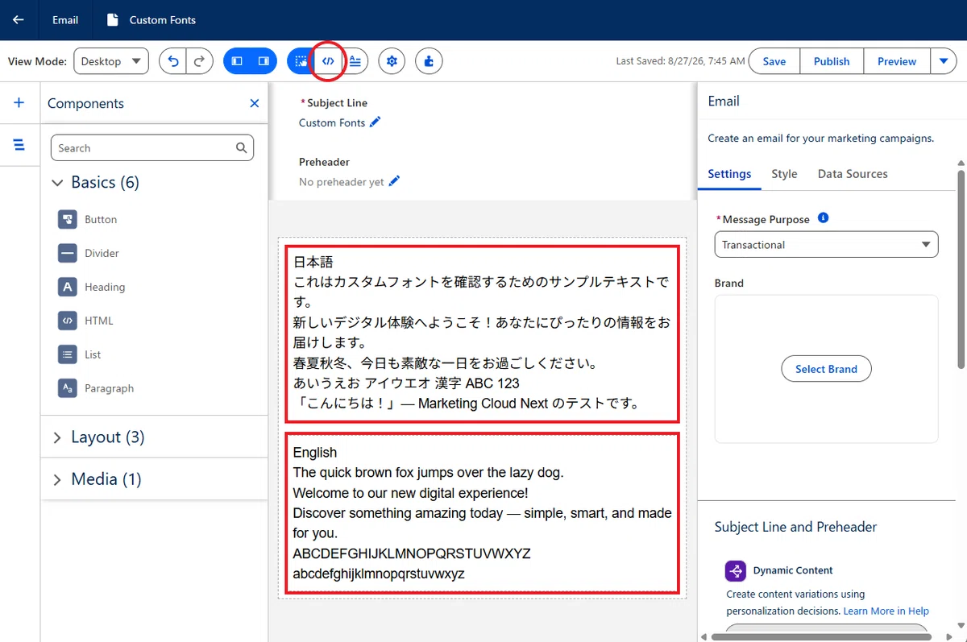Select the Paragraph component

coord(96,389)
